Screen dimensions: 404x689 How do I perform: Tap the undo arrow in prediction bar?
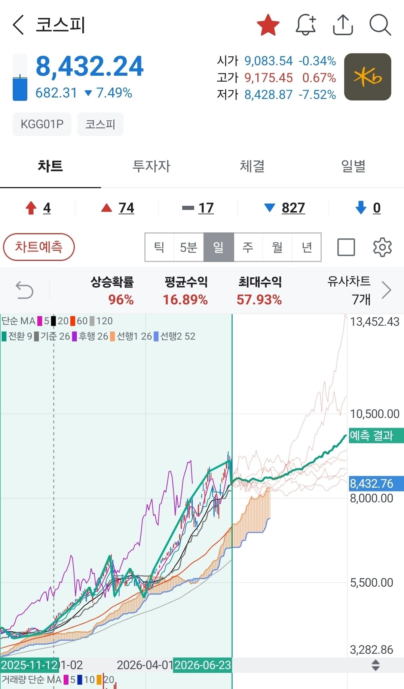25,291
